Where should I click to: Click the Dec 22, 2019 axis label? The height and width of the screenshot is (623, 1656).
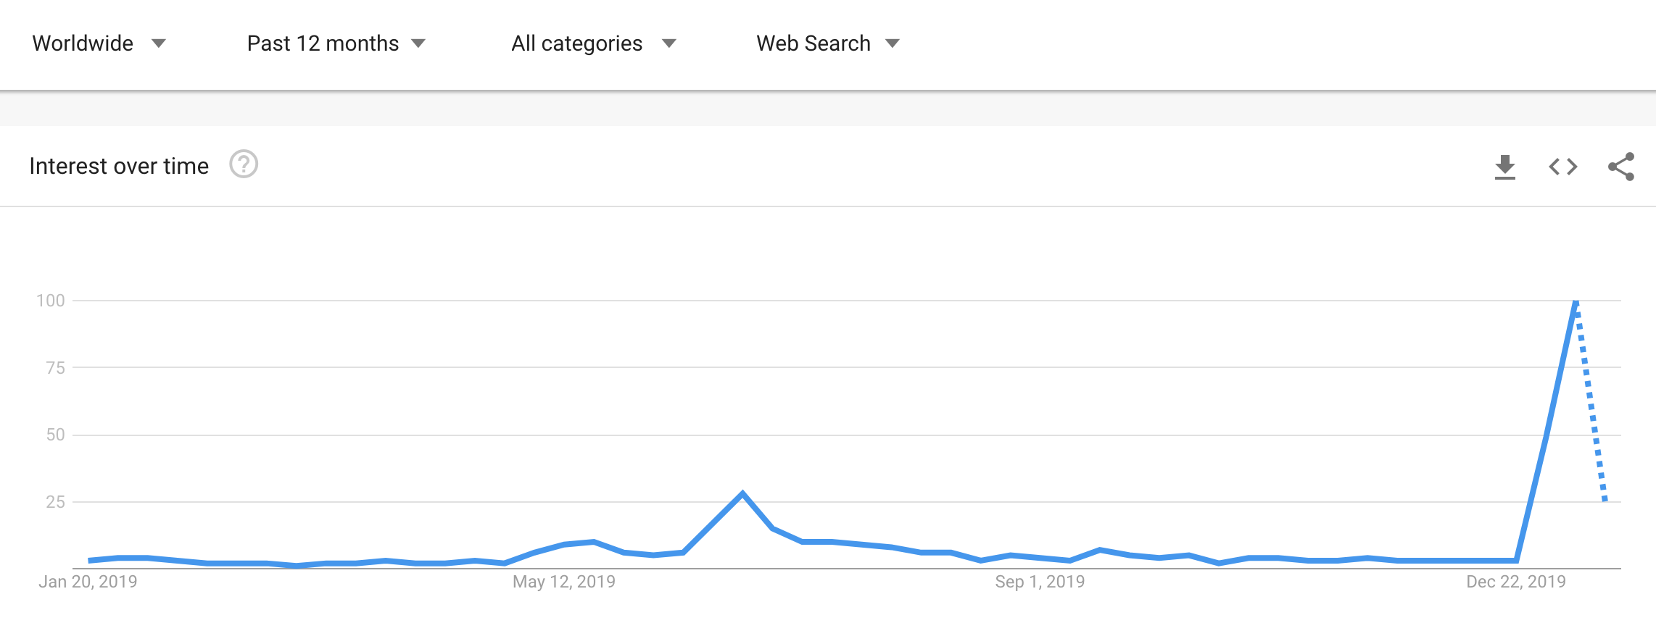tap(1515, 580)
